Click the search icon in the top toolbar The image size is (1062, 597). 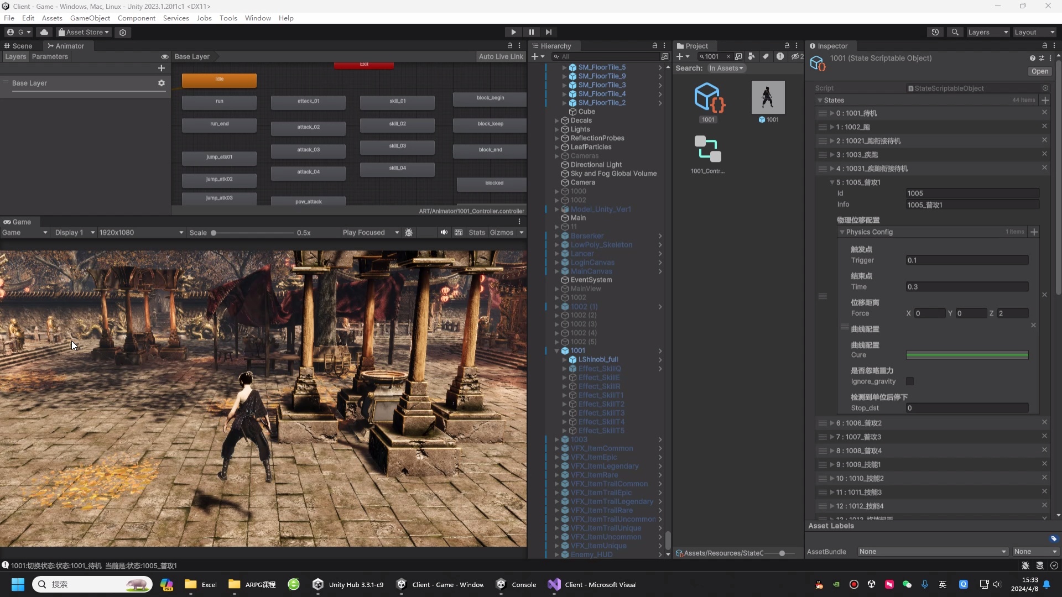[x=955, y=32]
